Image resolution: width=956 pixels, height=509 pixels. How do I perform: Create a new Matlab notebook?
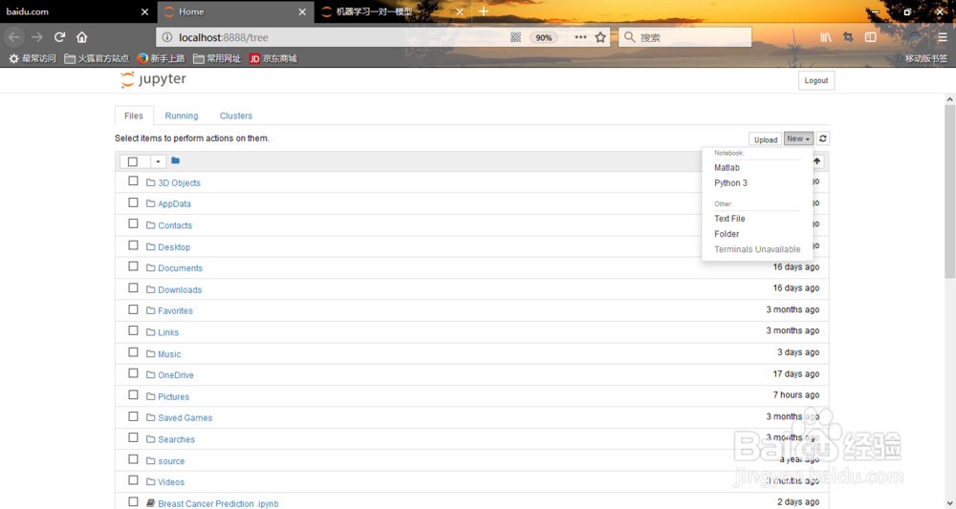click(x=727, y=167)
